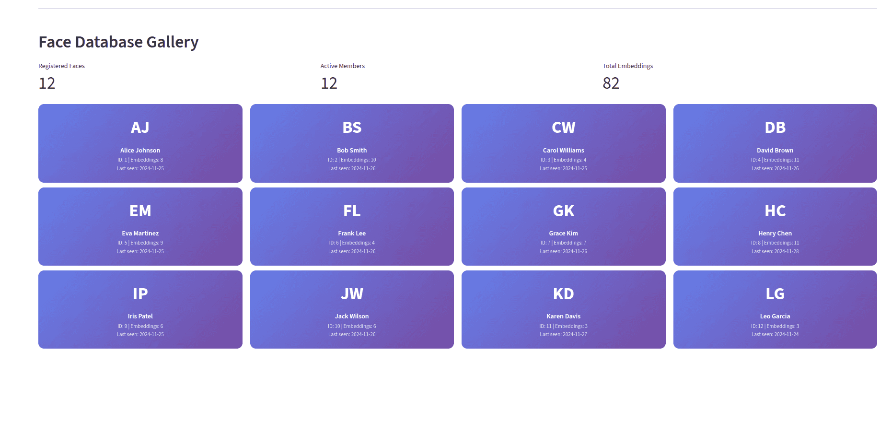Click the Total Embeddings value 82
Screen dimensions: 880x421
coord(611,83)
